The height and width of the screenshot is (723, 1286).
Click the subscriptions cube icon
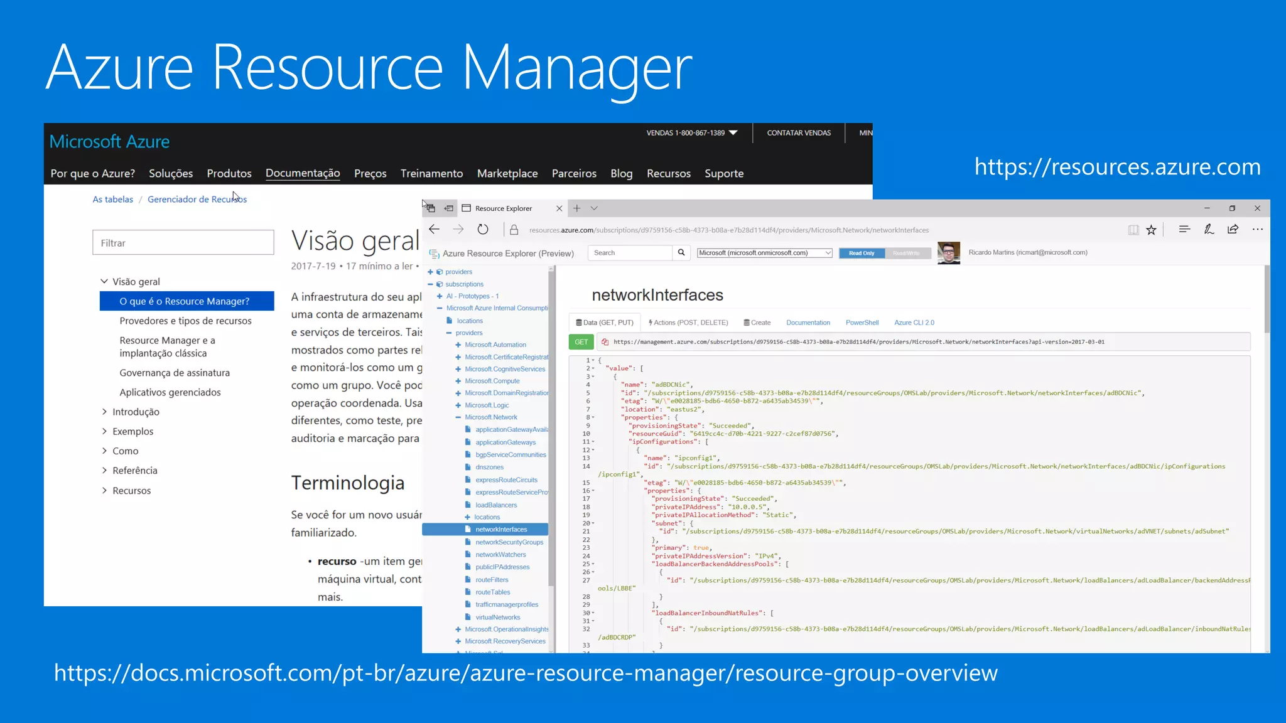point(440,284)
